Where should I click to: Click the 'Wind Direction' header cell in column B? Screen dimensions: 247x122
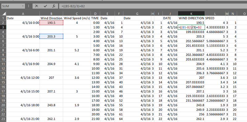51,18
